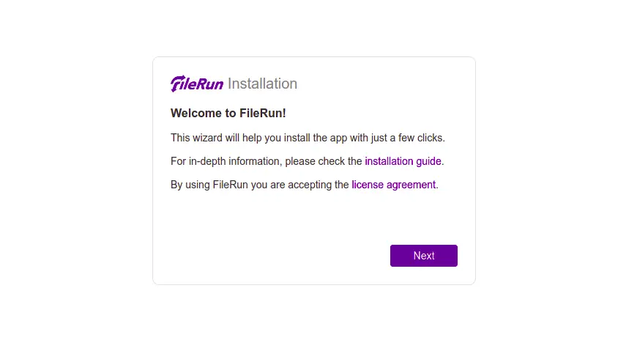The height and width of the screenshot is (351, 637).
Task: Click the text "For in-depth information"
Action: [225, 161]
